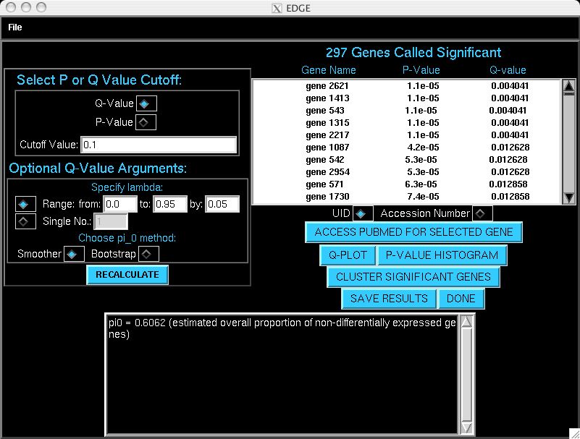This screenshot has height=439, width=580.
Task: Select the Accession Number option
Action: pos(482,213)
